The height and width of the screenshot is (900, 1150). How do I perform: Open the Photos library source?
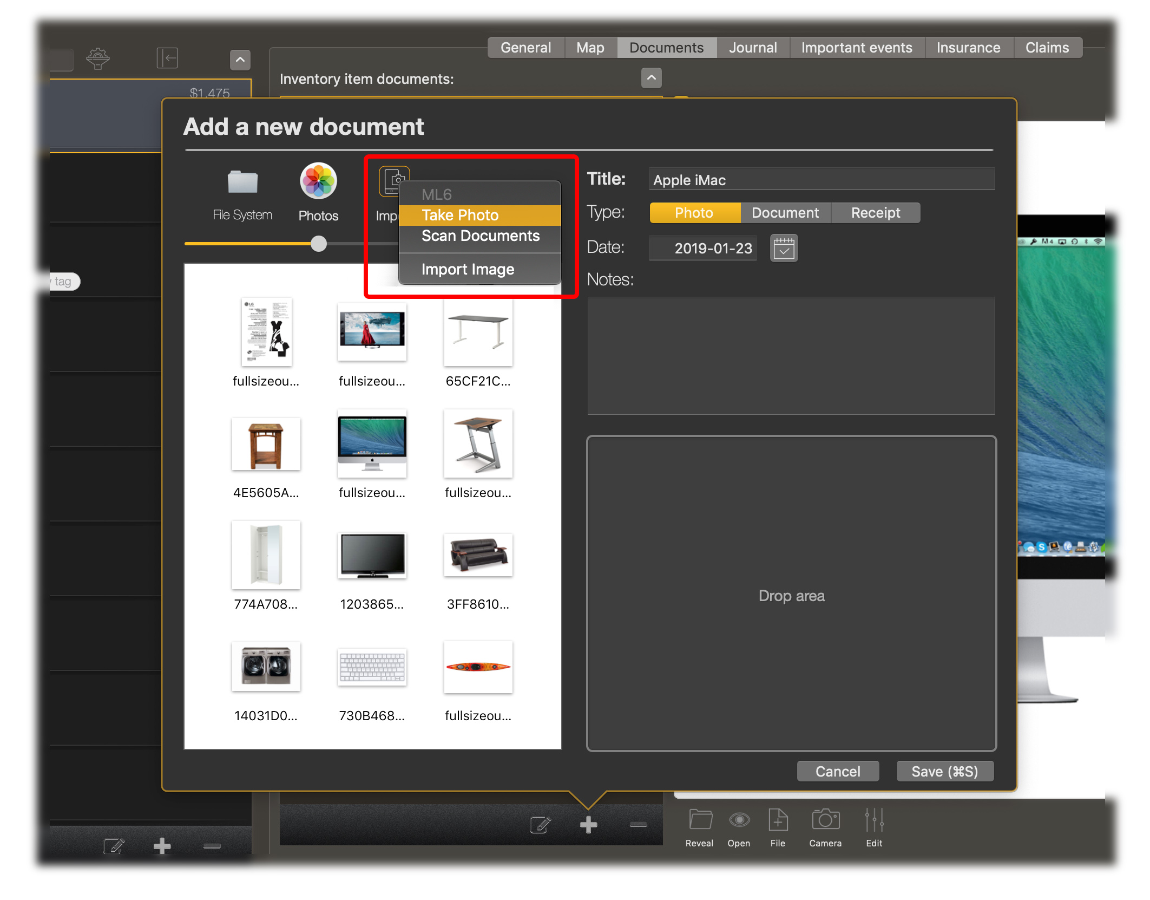318,181
